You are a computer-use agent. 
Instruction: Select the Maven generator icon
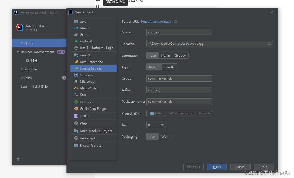pos(76,28)
